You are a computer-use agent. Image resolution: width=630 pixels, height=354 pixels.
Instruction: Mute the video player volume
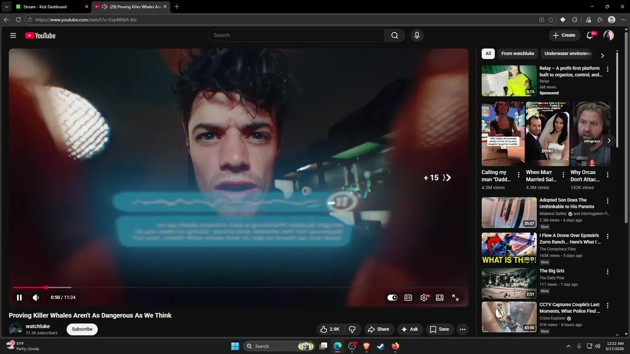(36, 297)
